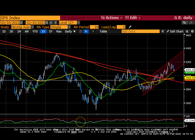Image resolution: width=195 pixels, height=140 pixels.
Task: Shift date range to next period
Action: pos(55,22)
